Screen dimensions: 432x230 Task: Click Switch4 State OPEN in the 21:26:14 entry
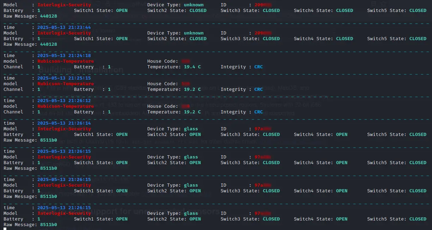tap(342, 135)
